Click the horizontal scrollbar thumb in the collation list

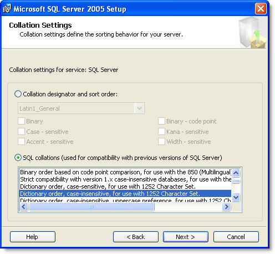click(x=91, y=207)
